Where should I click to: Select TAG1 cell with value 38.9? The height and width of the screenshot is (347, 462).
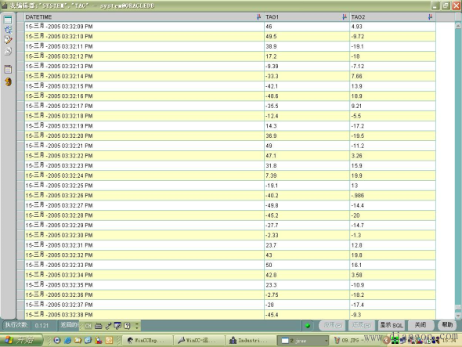point(307,46)
